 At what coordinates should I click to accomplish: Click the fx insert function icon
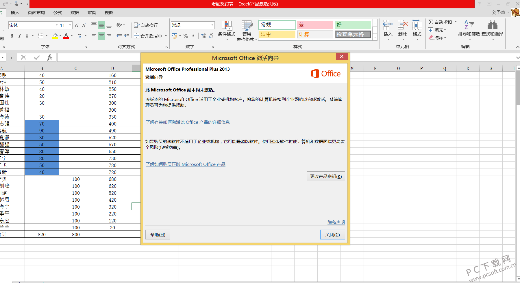click(x=50, y=57)
